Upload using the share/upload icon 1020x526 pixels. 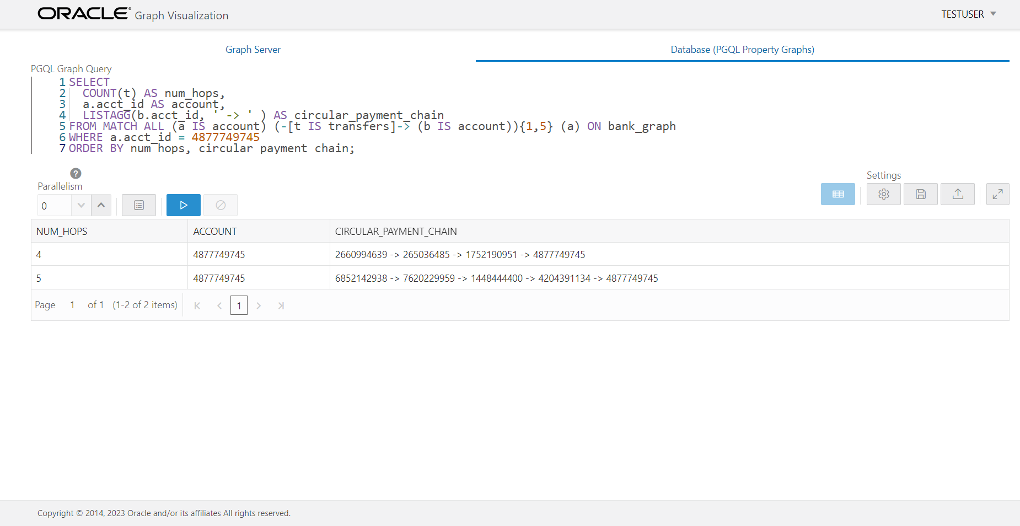coord(958,194)
